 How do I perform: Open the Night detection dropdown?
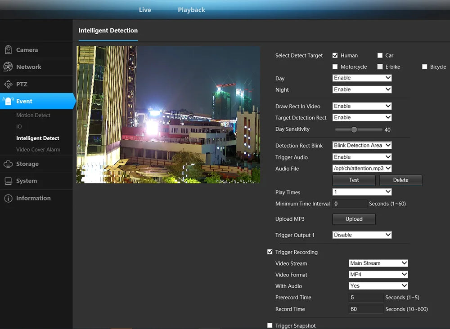[x=362, y=89]
